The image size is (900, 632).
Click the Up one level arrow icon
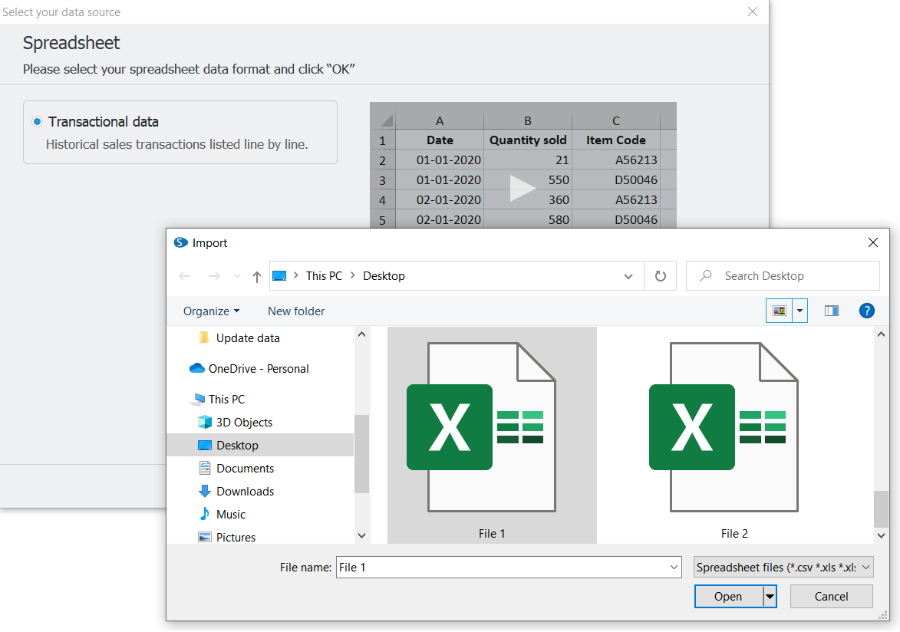coord(257,276)
